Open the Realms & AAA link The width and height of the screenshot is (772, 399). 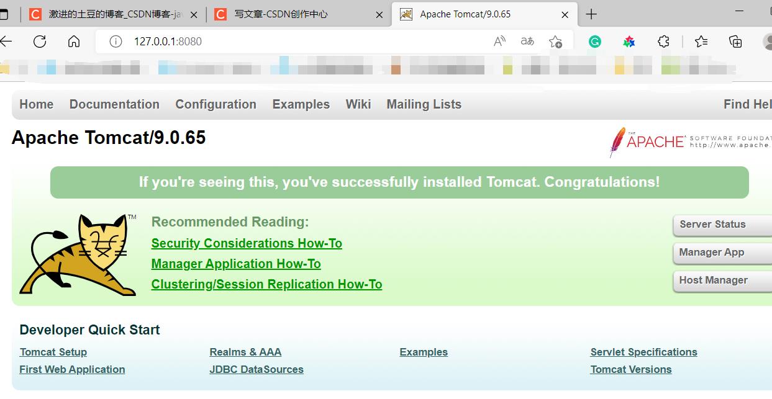pyautogui.click(x=245, y=352)
